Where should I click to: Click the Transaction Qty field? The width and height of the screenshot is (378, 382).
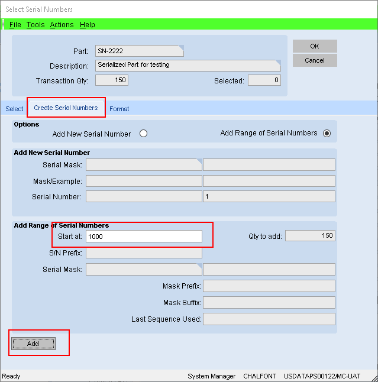112,80
